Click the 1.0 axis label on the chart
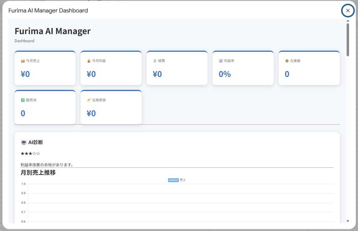 point(23,184)
